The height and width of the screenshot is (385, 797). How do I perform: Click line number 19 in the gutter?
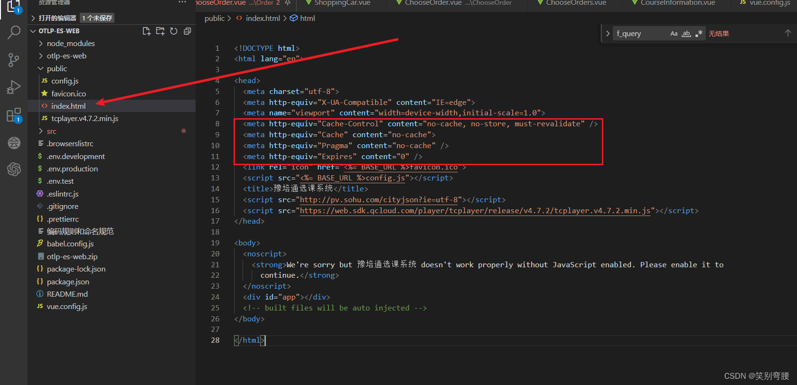215,243
